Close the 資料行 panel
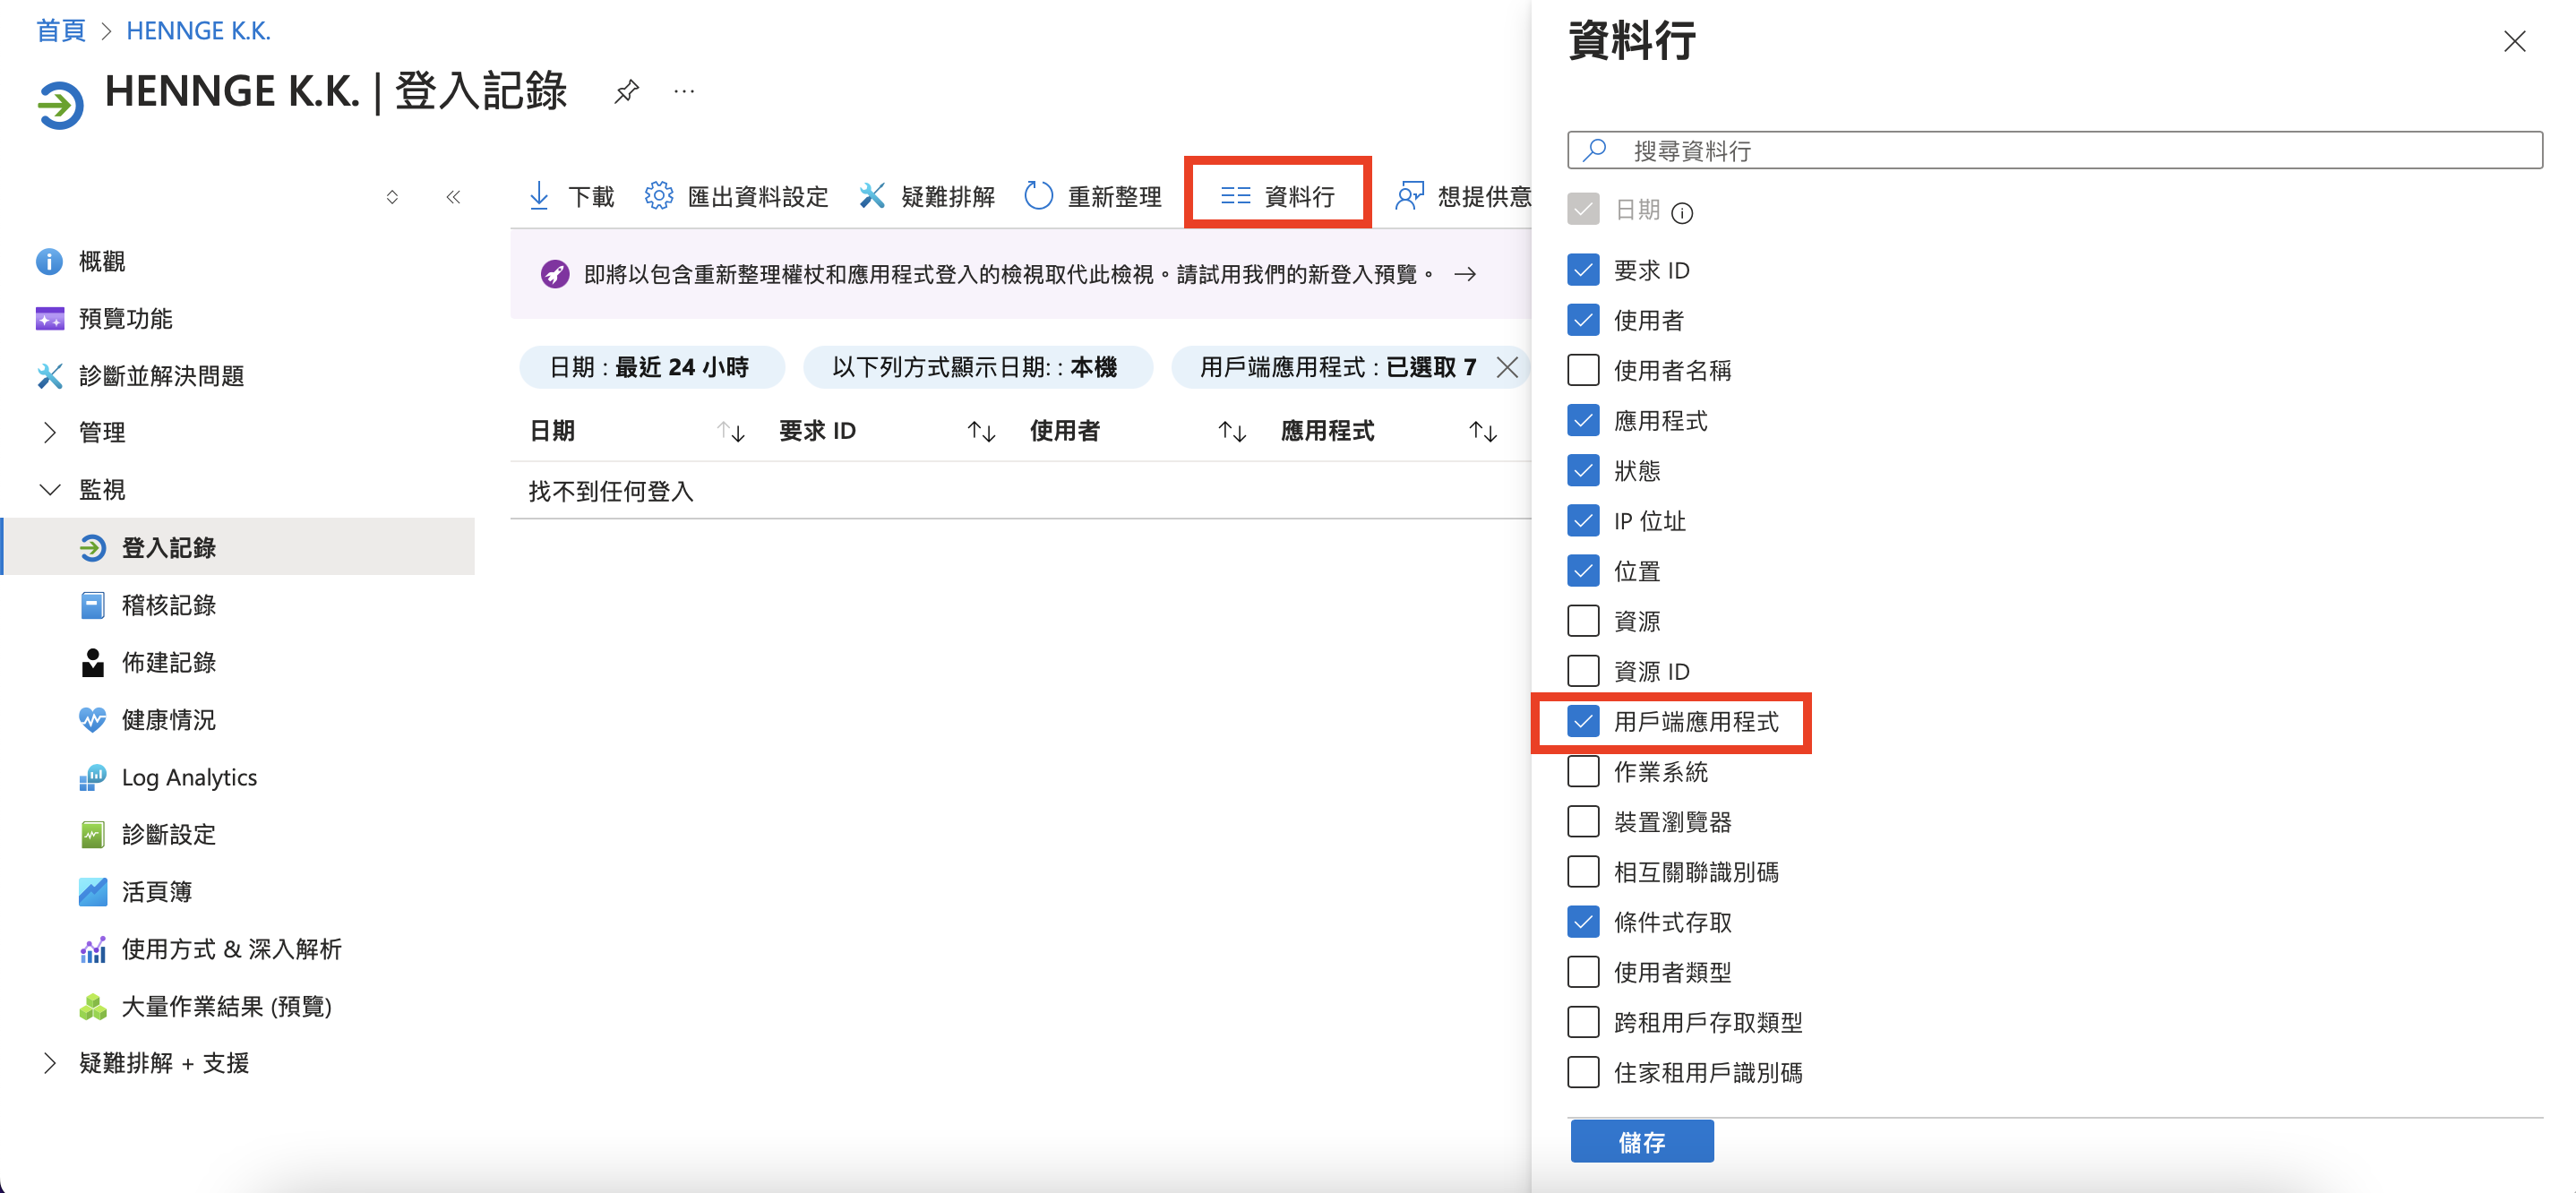2576x1193 pixels. pos(2514,41)
